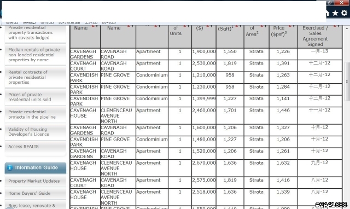Open the browser favorites star icon
350x209 pixels.
coord(335,13)
